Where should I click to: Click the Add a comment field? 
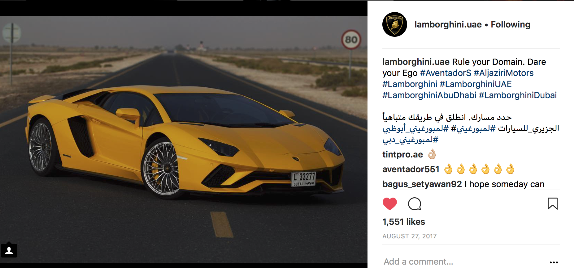click(x=464, y=262)
